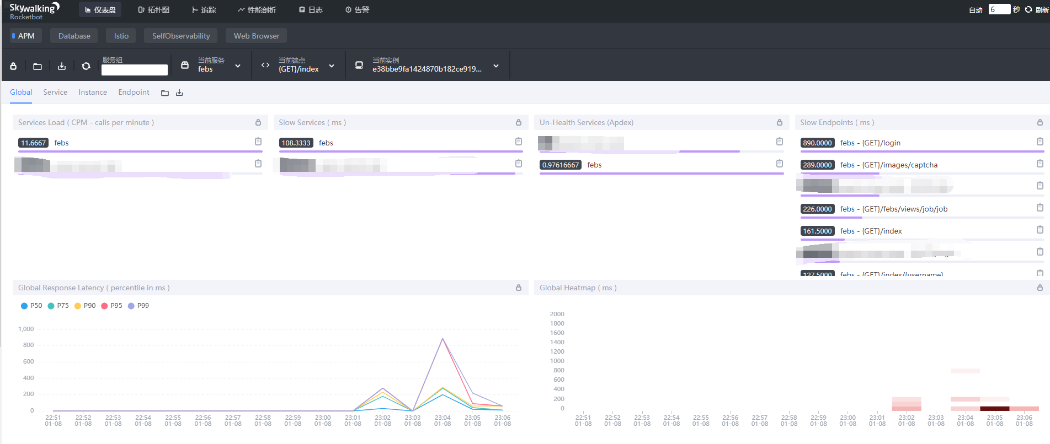Click the refresh interval seconds field
The width and height of the screenshot is (1050, 444).
[x=999, y=9]
